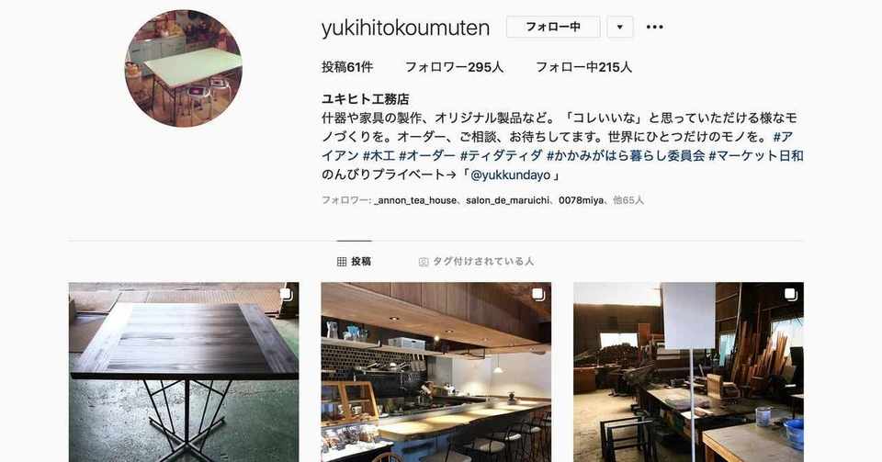Open the cafe counter post thumbnail
Screen dimensions: 882x462
point(435,372)
